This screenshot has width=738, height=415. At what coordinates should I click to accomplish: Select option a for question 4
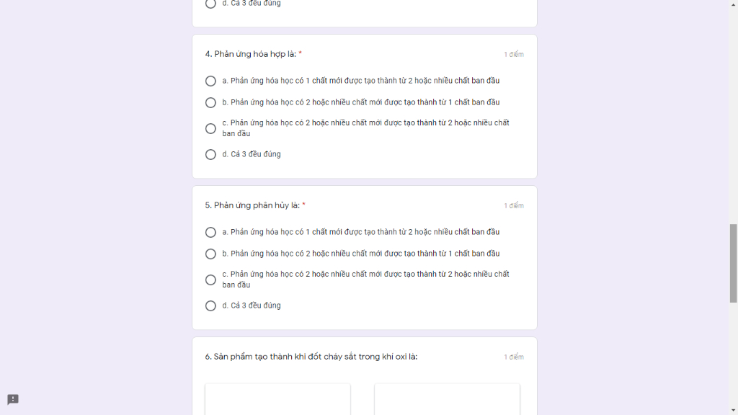210,81
